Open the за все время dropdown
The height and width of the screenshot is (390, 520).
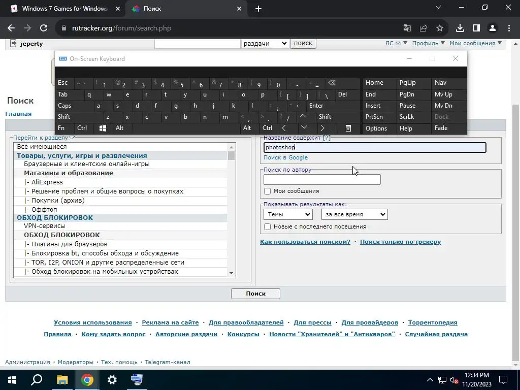pos(354,214)
